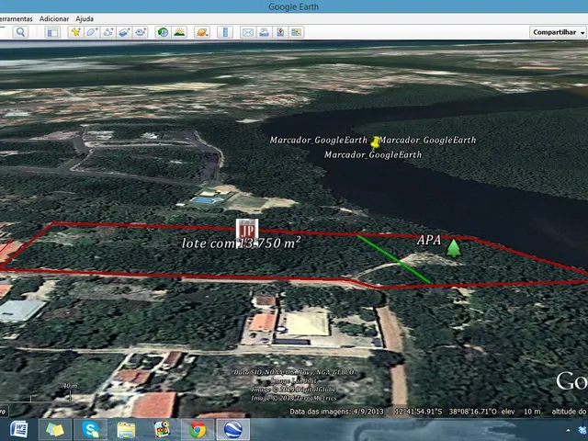The image size is (588, 441).
Task: Show historical imagery clock
Action: click(x=164, y=32)
